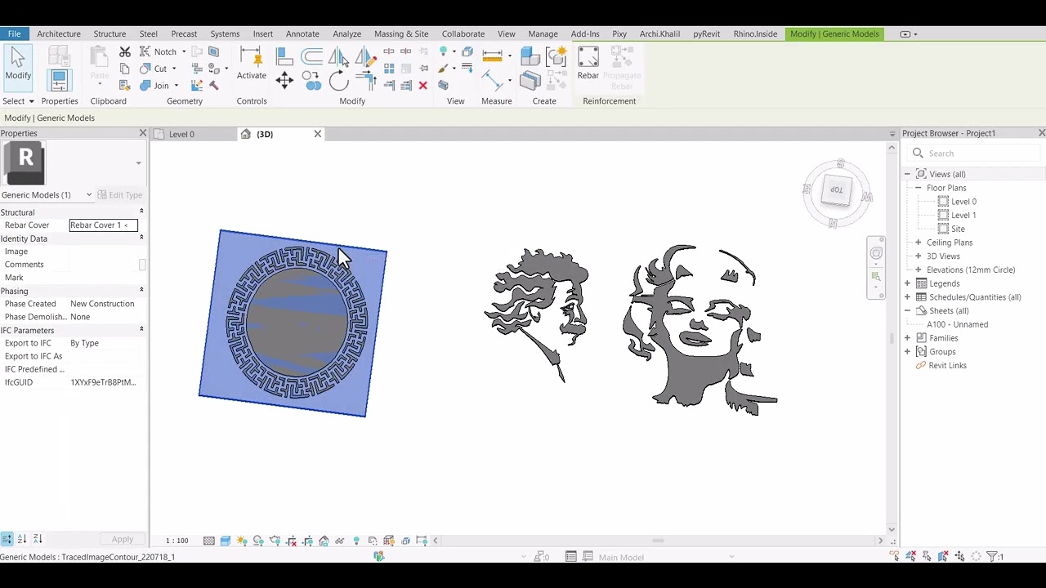Click Temporary Hide/Isolate glasses icon
Image resolution: width=1046 pixels, height=588 pixels.
pos(340,541)
